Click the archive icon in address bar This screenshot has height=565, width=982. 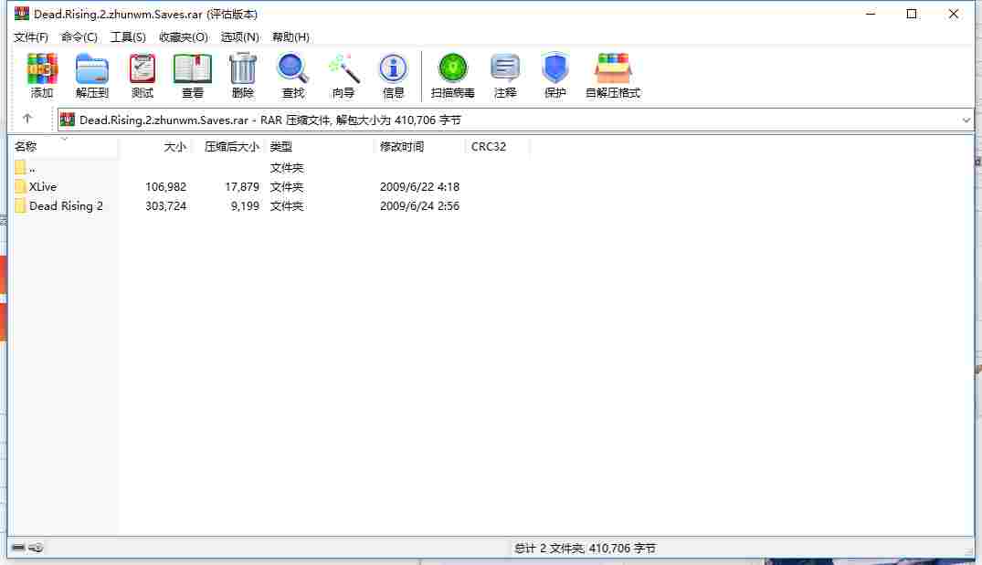tap(68, 120)
